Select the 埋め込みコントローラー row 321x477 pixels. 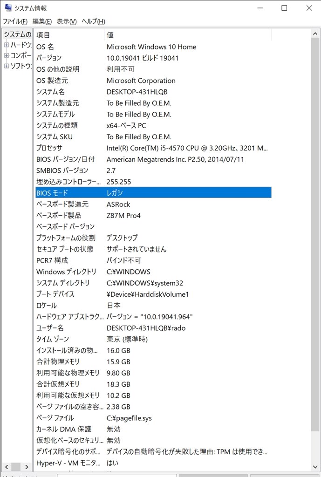[x=153, y=182]
